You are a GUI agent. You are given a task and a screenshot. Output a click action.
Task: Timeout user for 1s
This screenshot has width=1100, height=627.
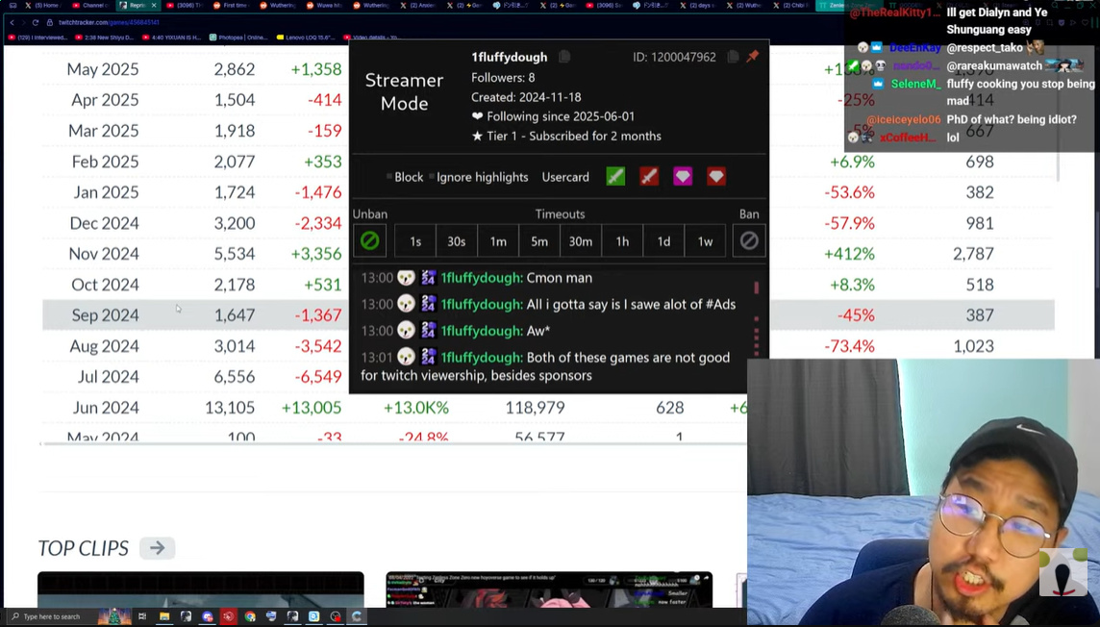point(415,241)
